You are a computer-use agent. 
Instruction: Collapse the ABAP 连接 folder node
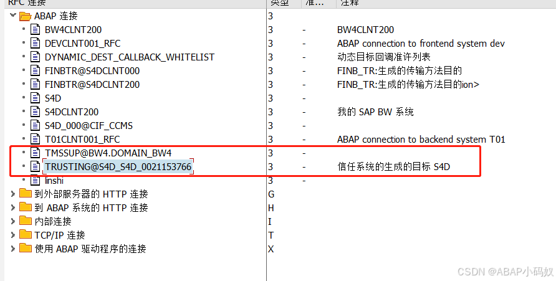click(x=12, y=16)
